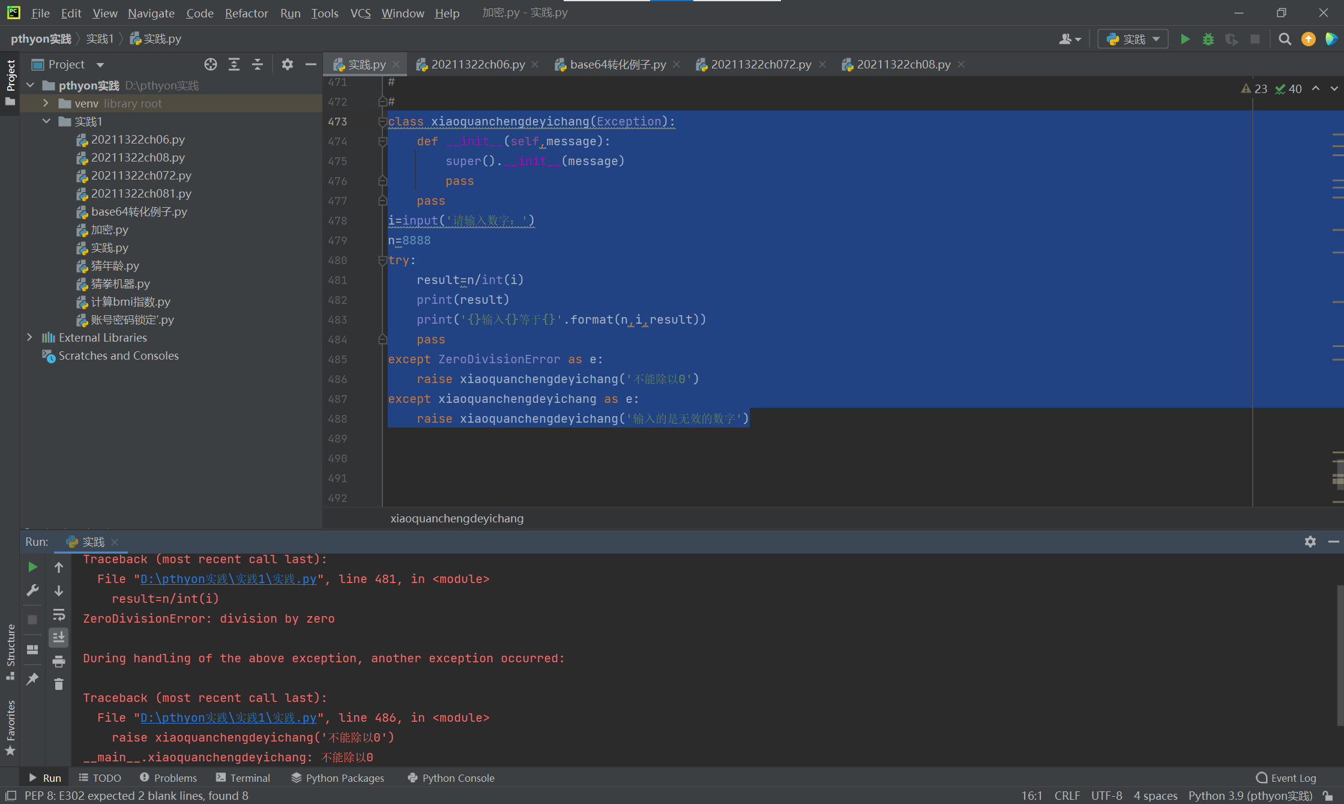Open the 实践 run configuration dropdown
The width and height of the screenshot is (1344, 804).
click(x=1133, y=39)
